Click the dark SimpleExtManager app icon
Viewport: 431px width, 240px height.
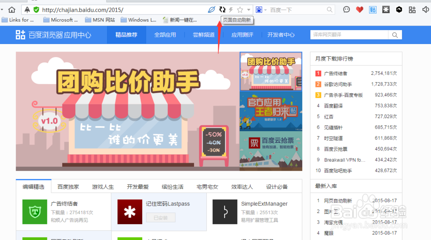tap(225, 212)
